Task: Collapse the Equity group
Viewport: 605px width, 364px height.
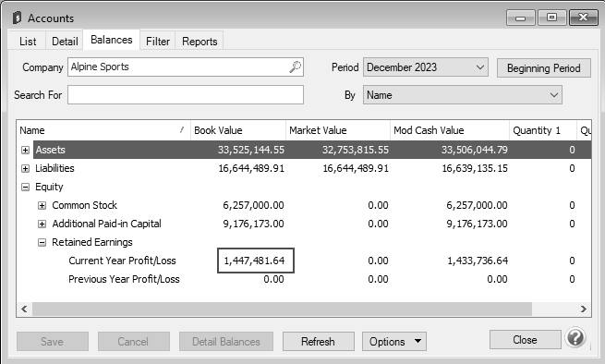Action: (x=26, y=187)
